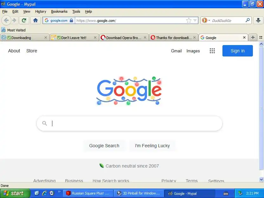Open the URL history dropdown arrow
264x198 pixels.
click(x=195, y=20)
